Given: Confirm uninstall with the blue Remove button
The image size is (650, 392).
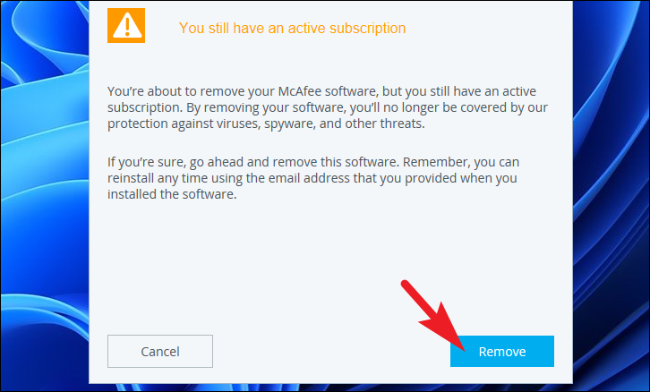Looking at the screenshot, I should [502, 352].
